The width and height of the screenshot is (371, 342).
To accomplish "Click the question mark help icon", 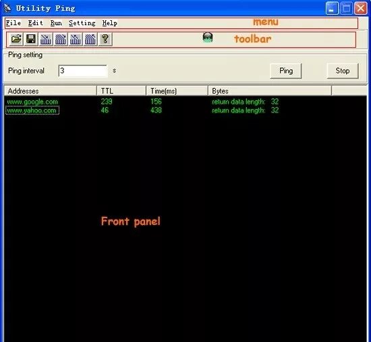I will click(105, 39).
